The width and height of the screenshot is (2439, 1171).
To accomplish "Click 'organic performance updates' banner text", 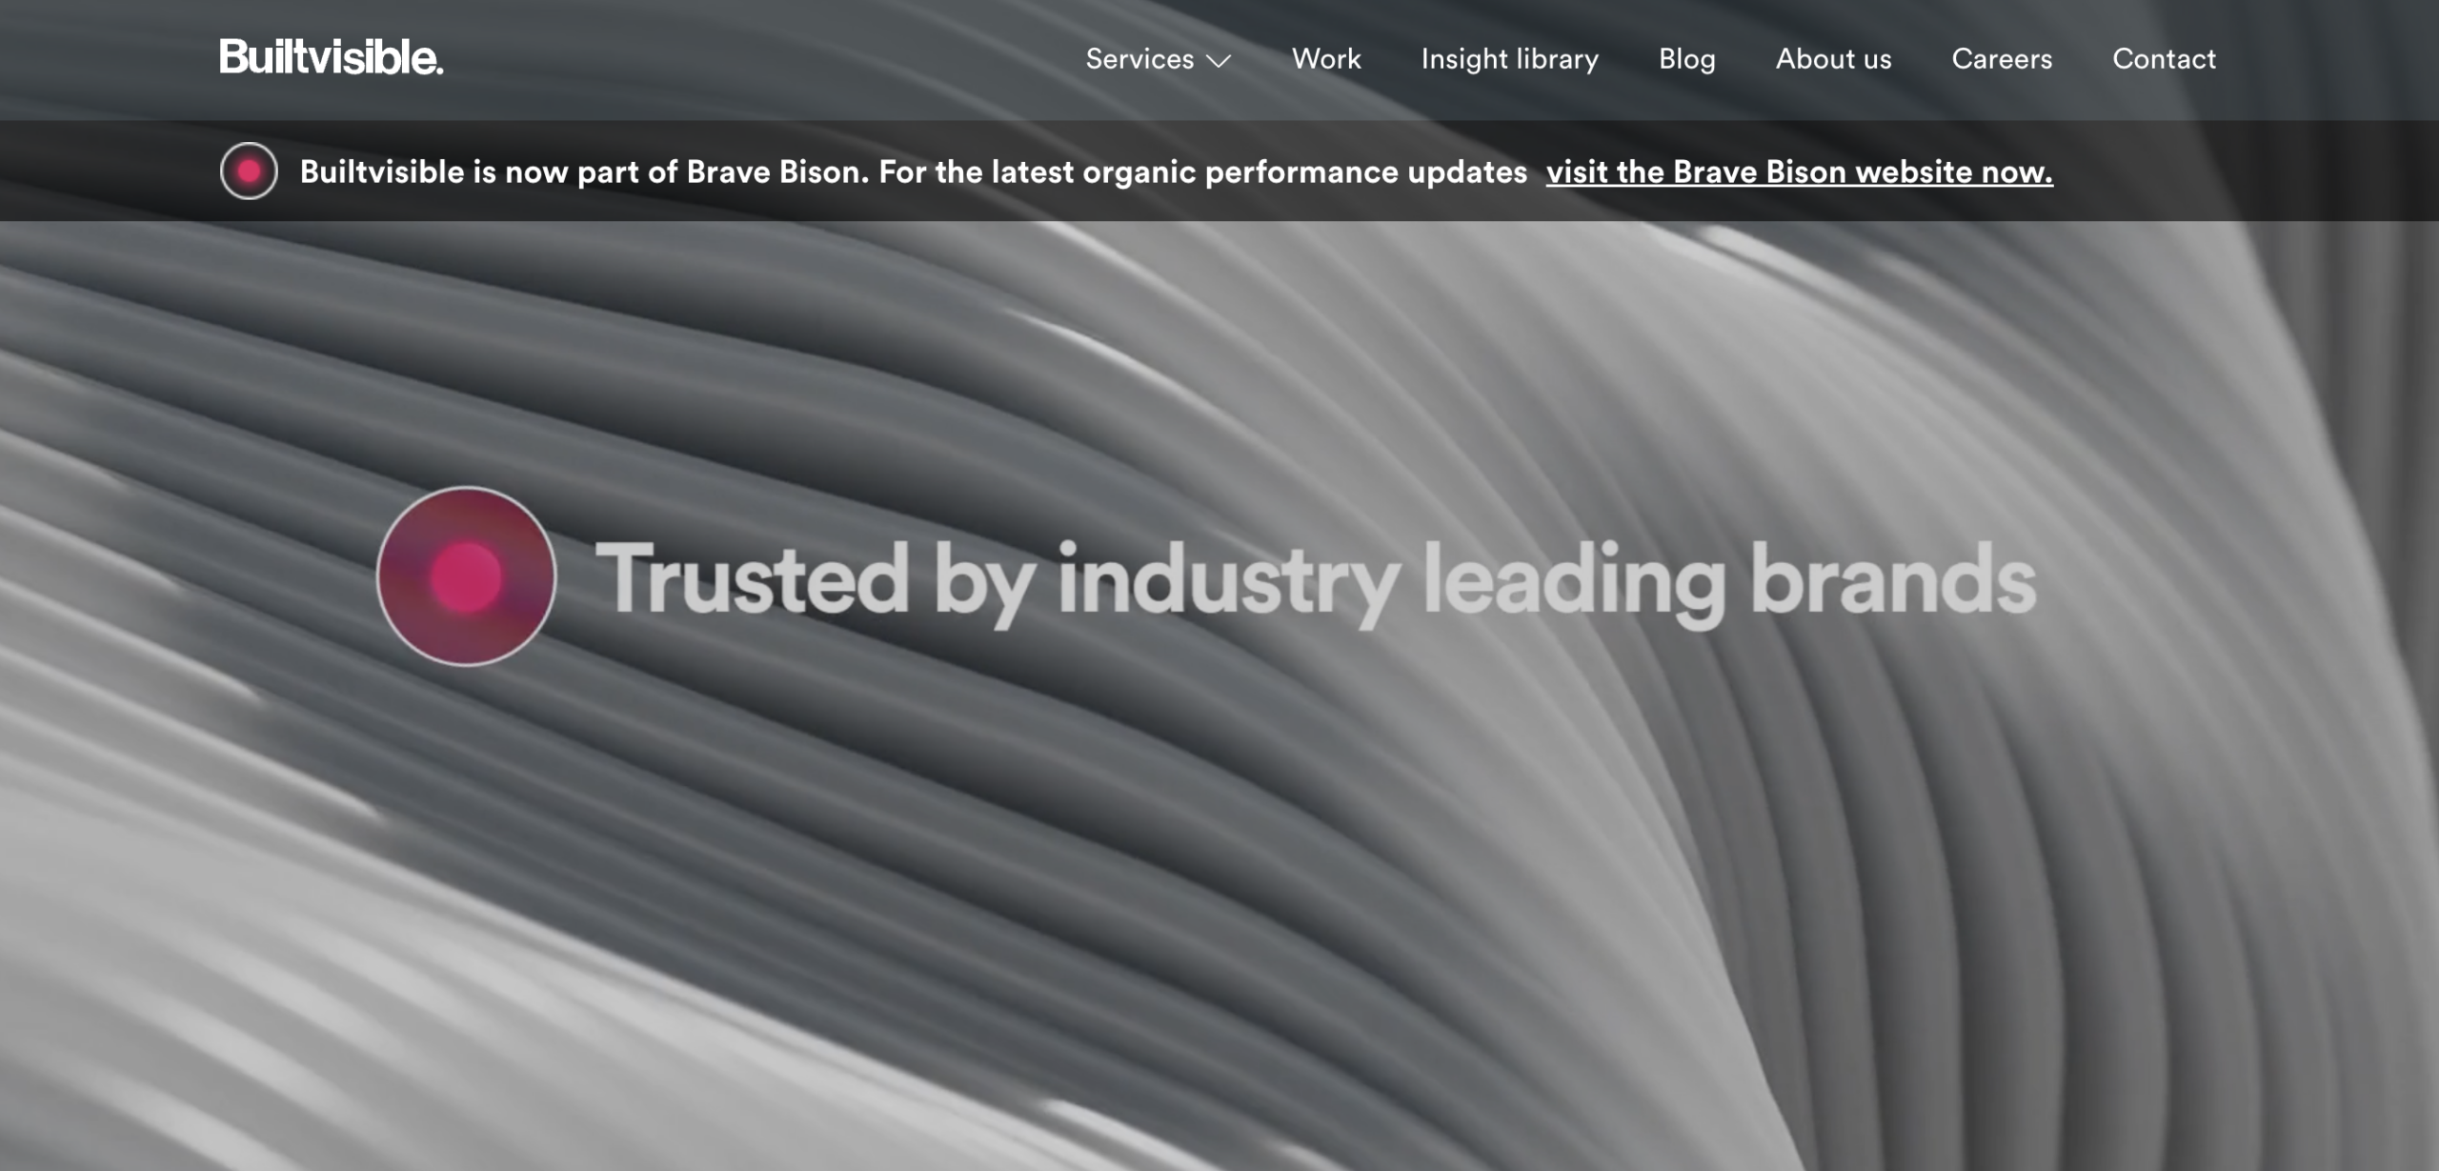I will point(1304,172).
